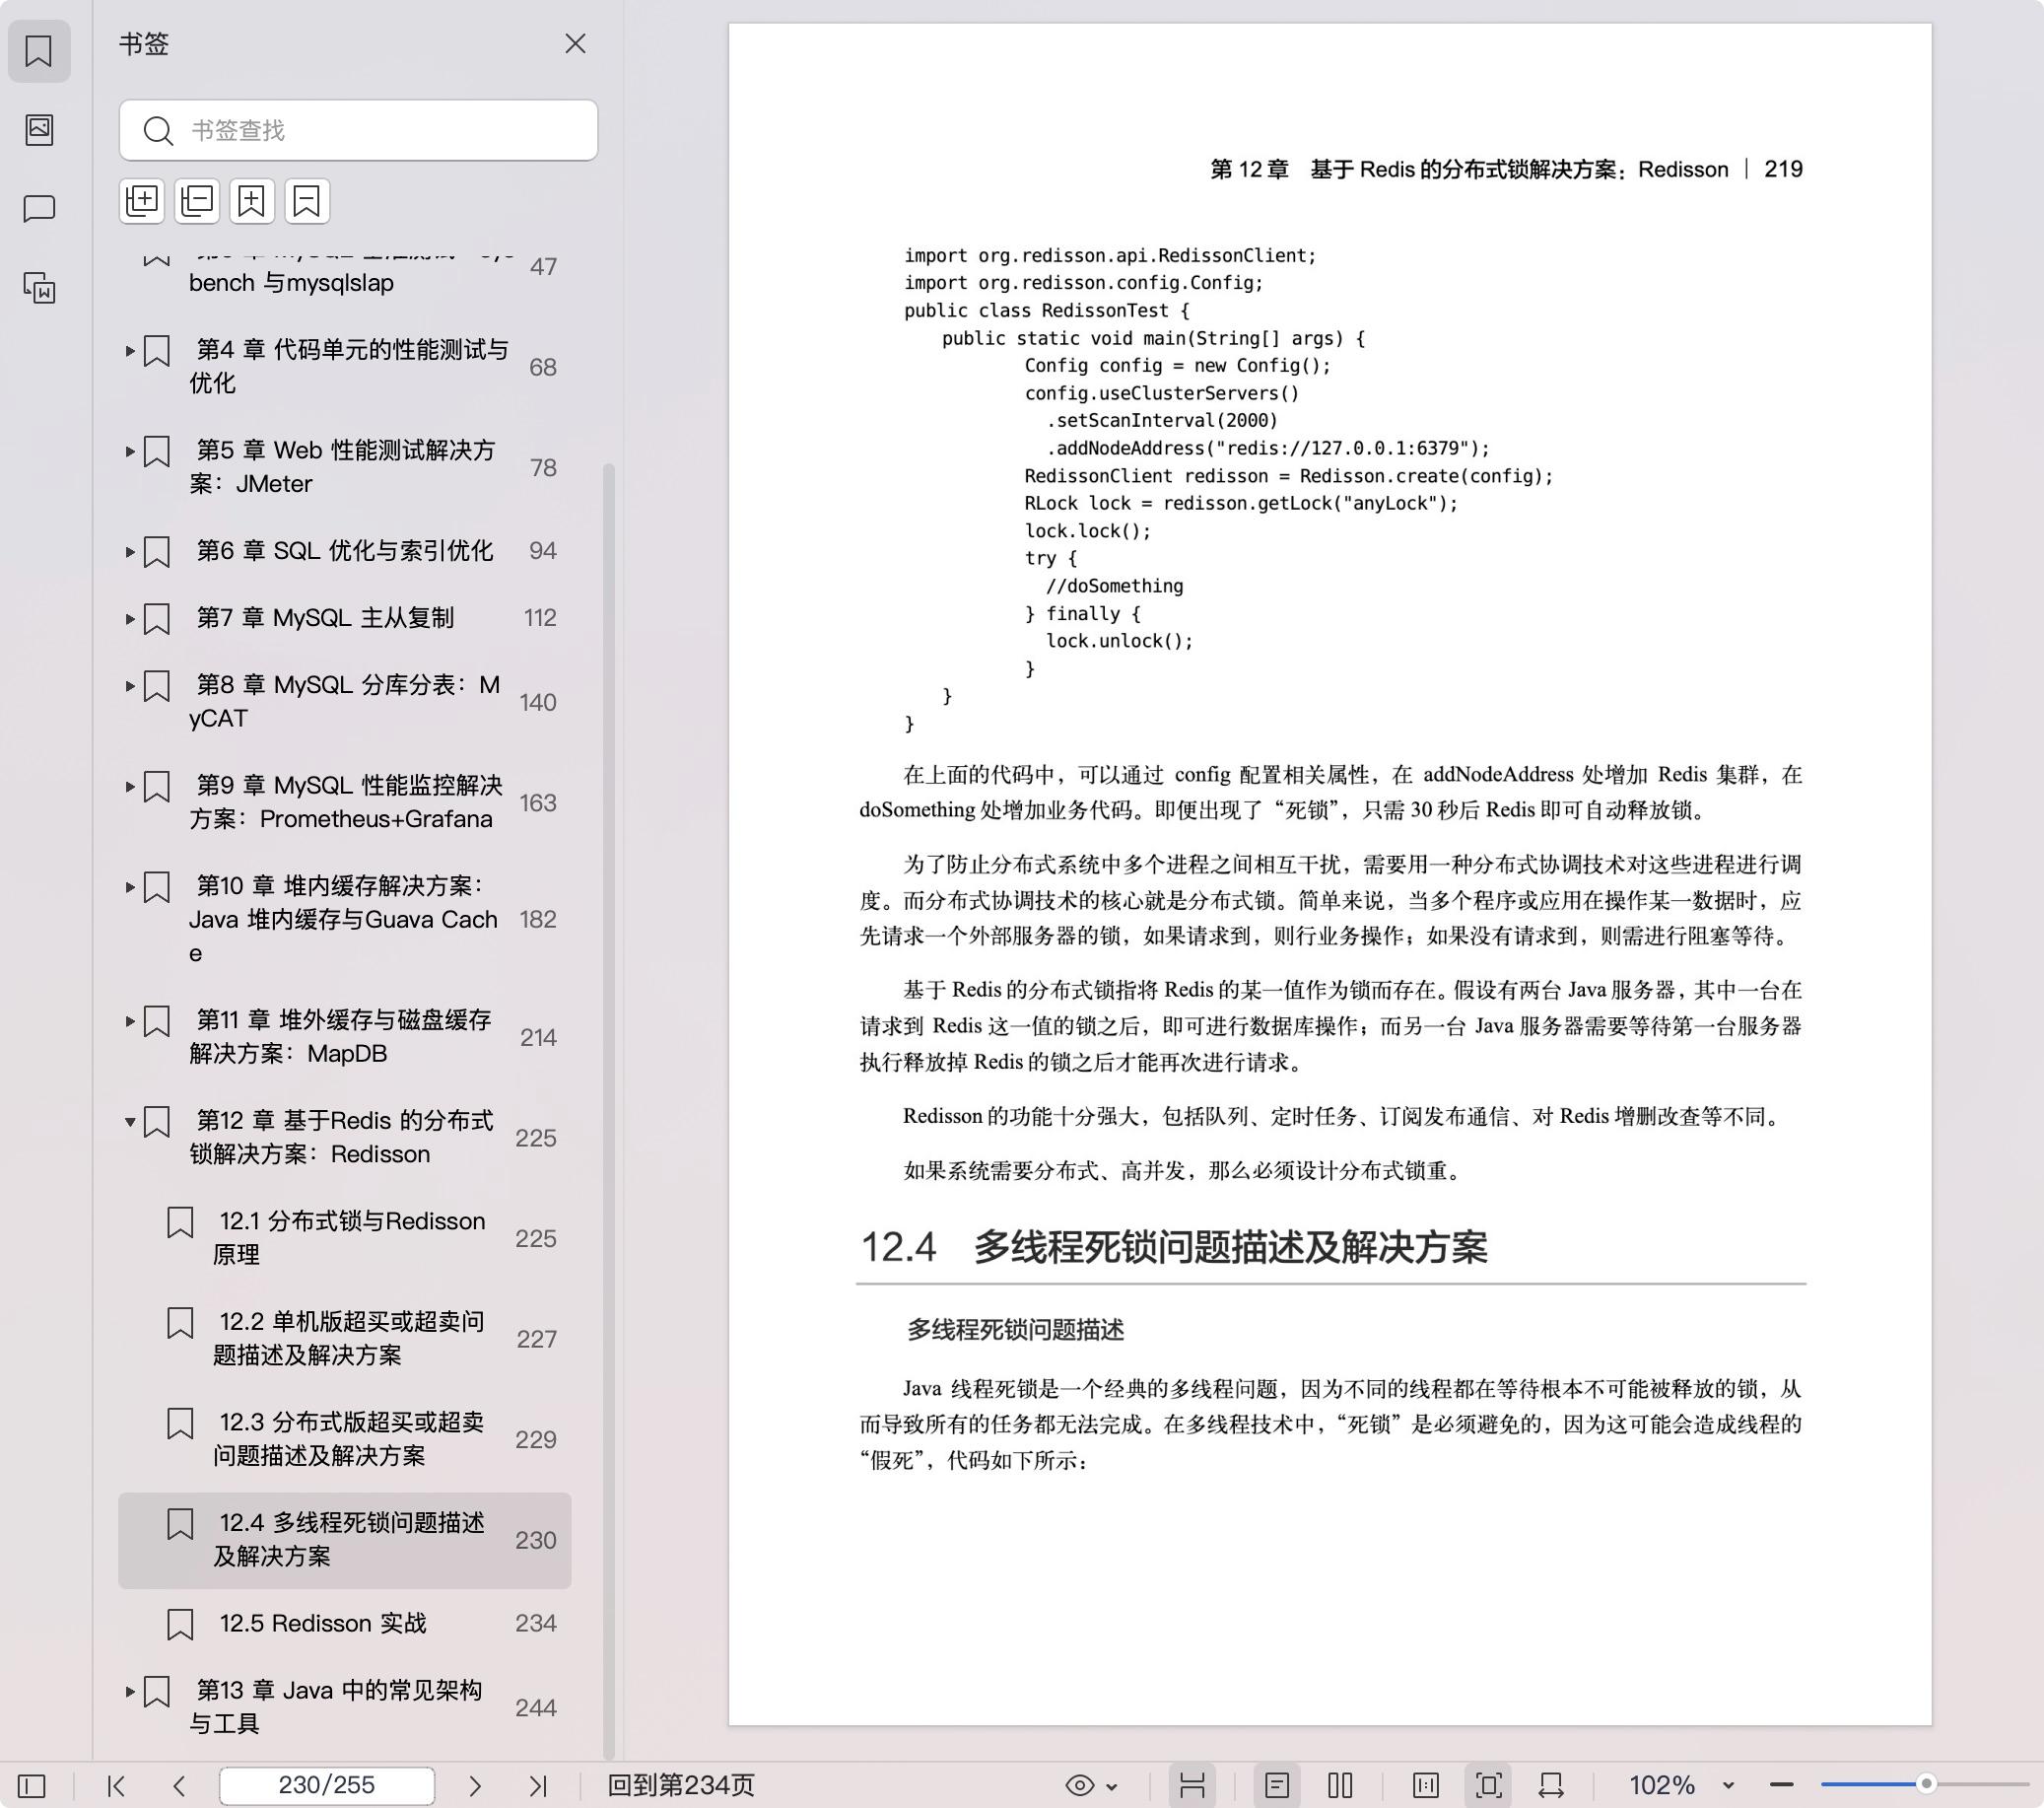2044x1808 pixels.
Task: Collapse 第12章 Redisson chapter
Action: point(130,1122)
